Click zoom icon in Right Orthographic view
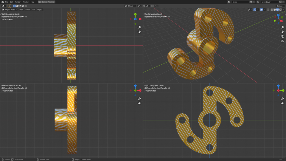Screen dimensions: 286x161 tap(282, 99)
